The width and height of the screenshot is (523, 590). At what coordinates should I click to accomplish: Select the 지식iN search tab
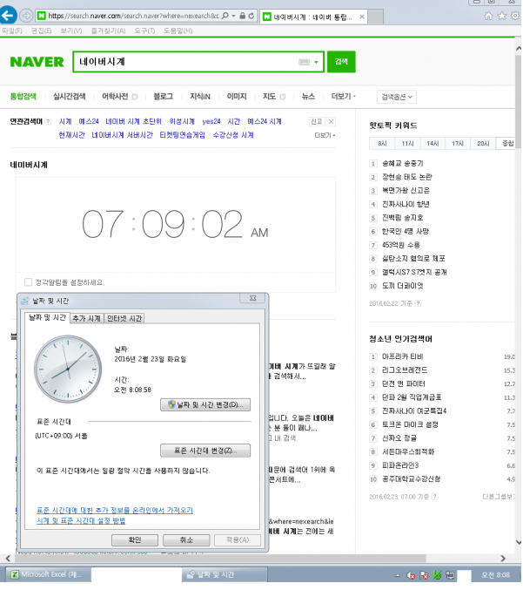tap(200, 97)
